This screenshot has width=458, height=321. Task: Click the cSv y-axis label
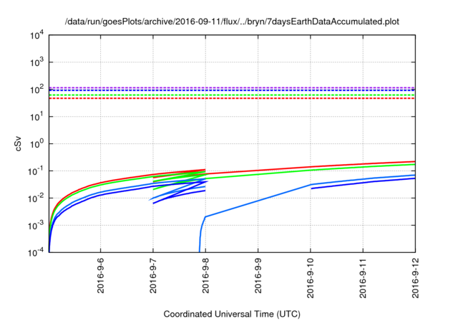tap(18, 144)
